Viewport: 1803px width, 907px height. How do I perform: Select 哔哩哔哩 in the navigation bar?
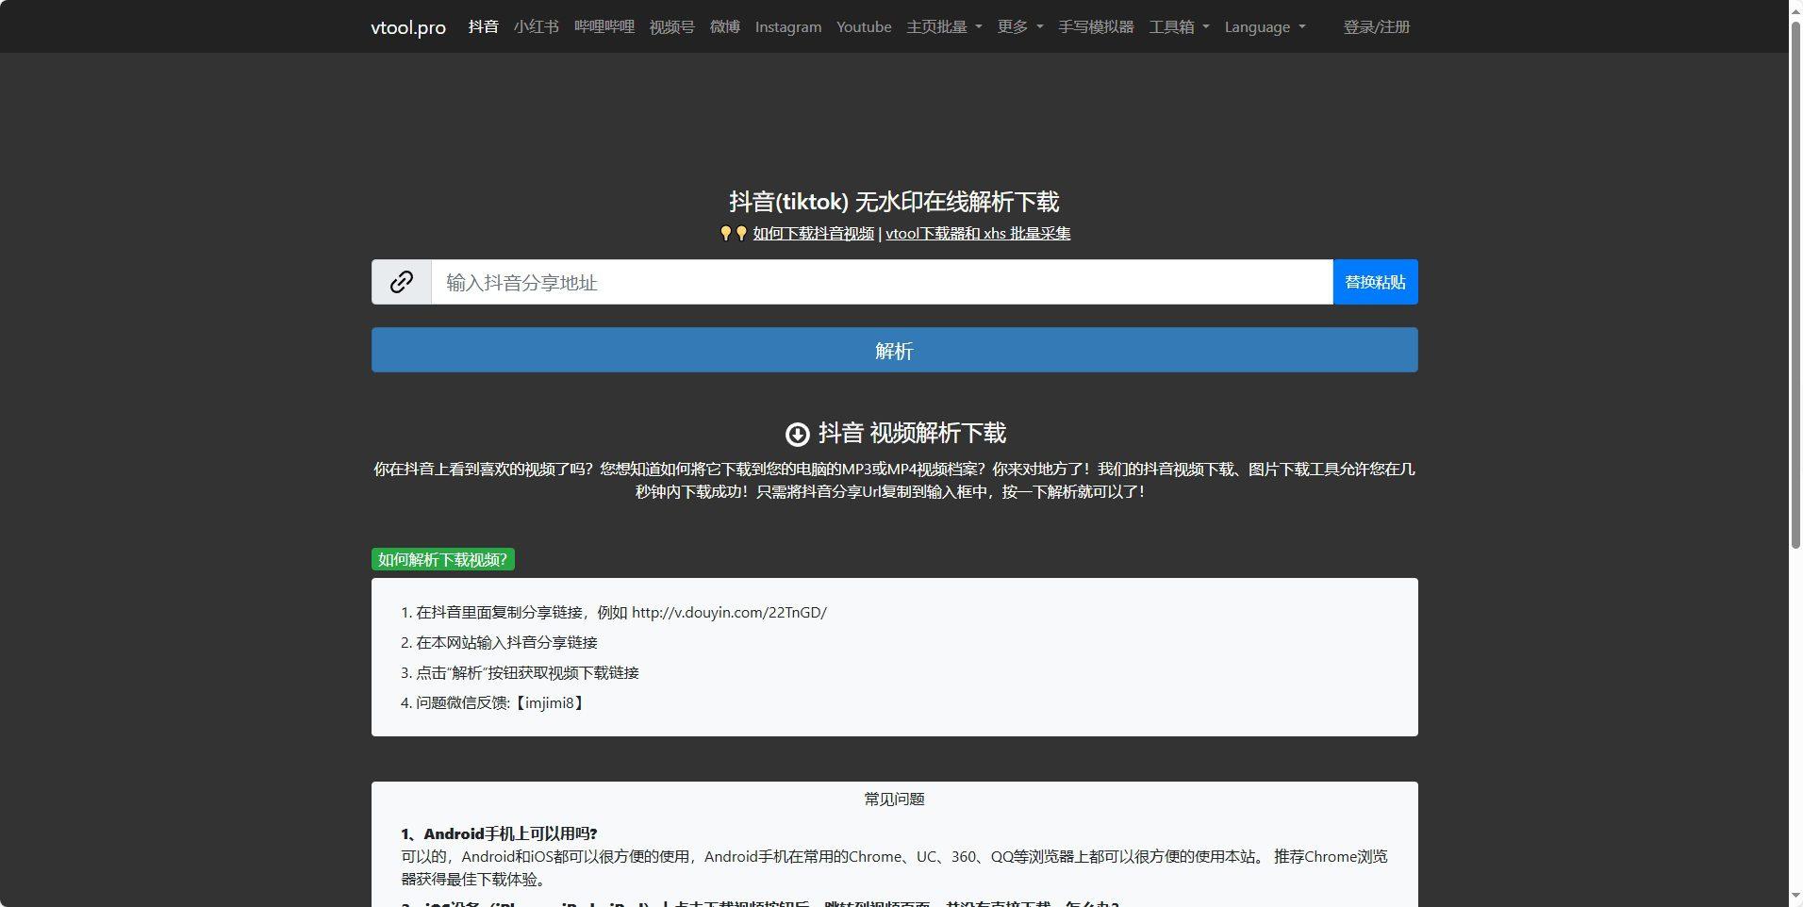(x=604, y=26)
